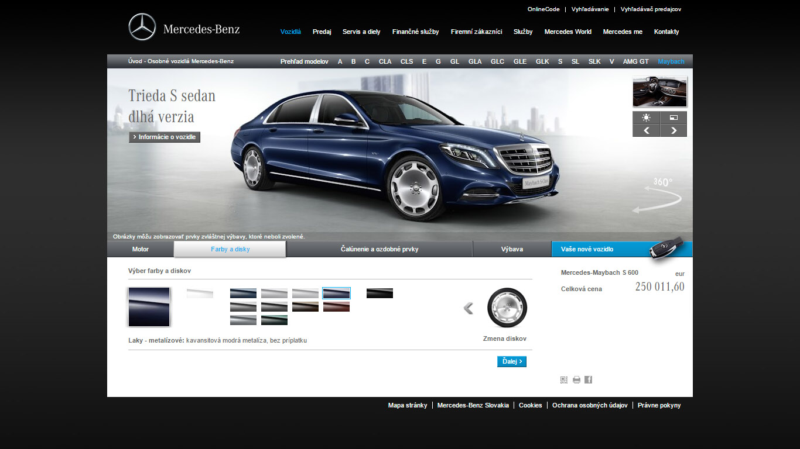Expand wheel options with the left chevron

pos(469,308)
